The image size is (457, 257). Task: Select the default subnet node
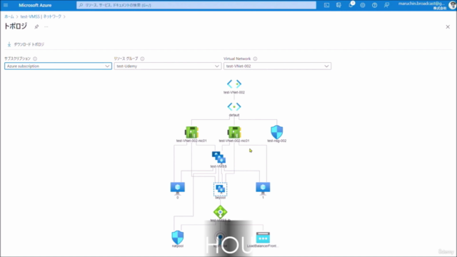coord(234,107)
